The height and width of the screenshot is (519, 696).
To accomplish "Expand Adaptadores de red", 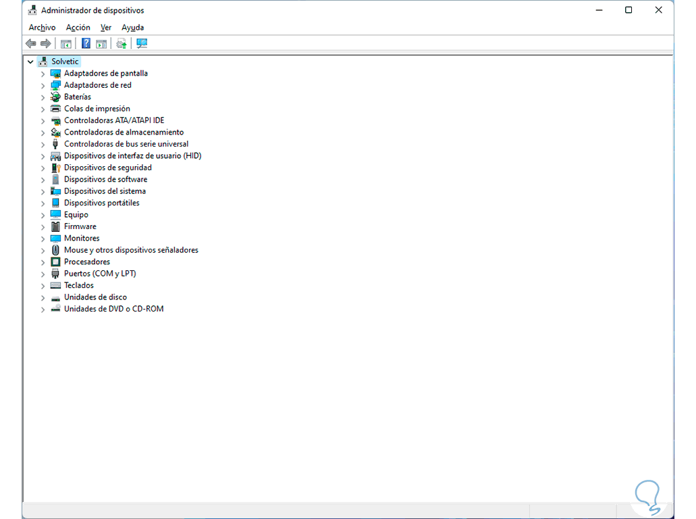I will click(x=43, y=86).
